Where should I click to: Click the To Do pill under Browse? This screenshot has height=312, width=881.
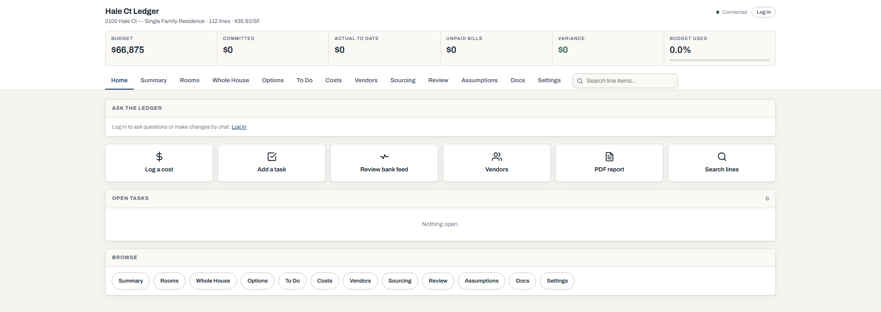click(x=293, y=281)
